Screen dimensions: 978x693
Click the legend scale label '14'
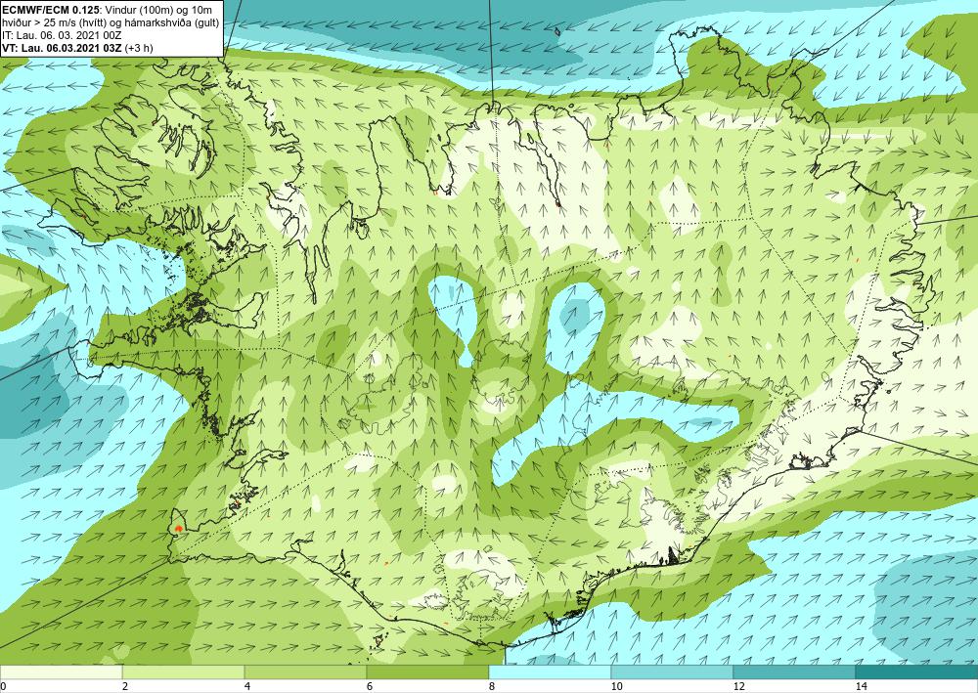coord(861,686)
